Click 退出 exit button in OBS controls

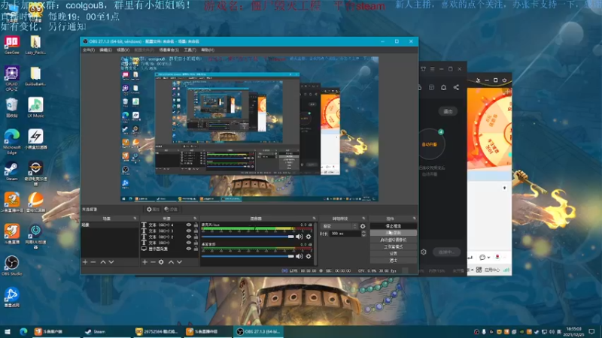pyautogui.click(x=393, y=261)
